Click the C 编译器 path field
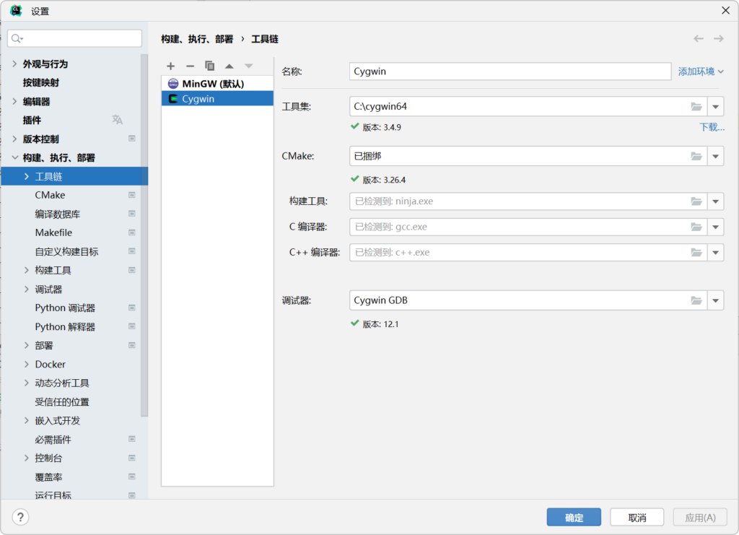 click(528, 227)
